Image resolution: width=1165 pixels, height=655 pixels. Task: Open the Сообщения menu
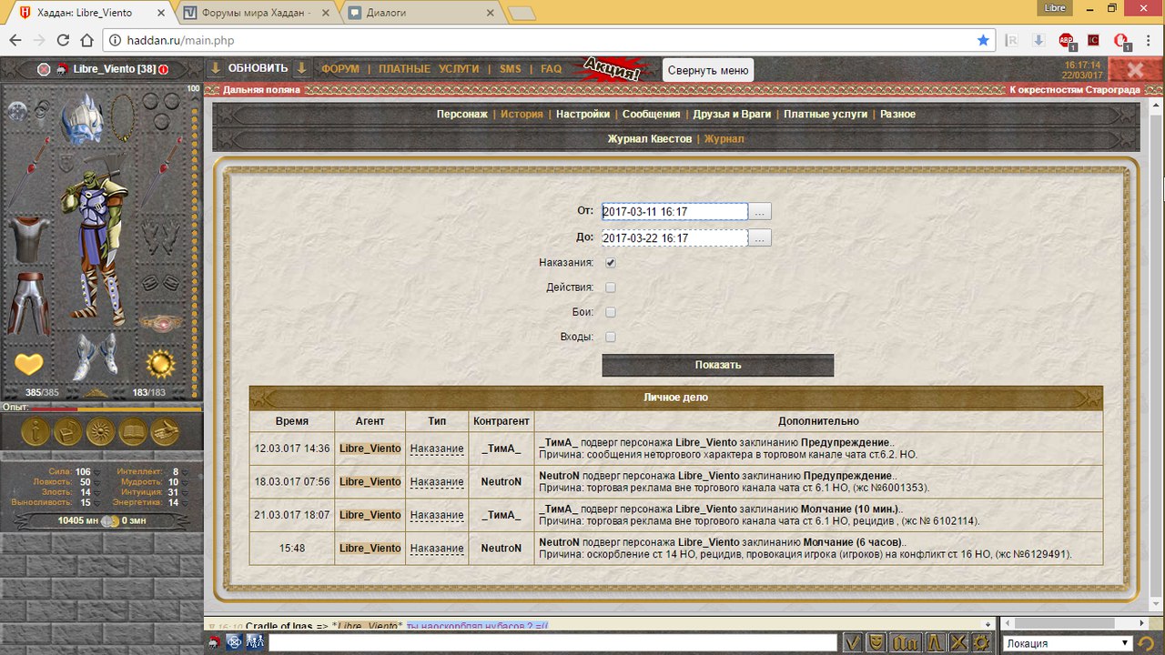tap(651, 115)
